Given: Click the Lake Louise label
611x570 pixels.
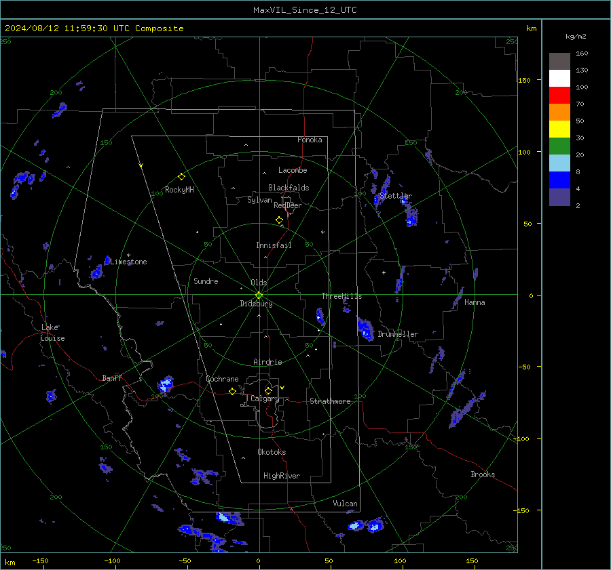Looking at the screenshot, I should tap(52, 333).
